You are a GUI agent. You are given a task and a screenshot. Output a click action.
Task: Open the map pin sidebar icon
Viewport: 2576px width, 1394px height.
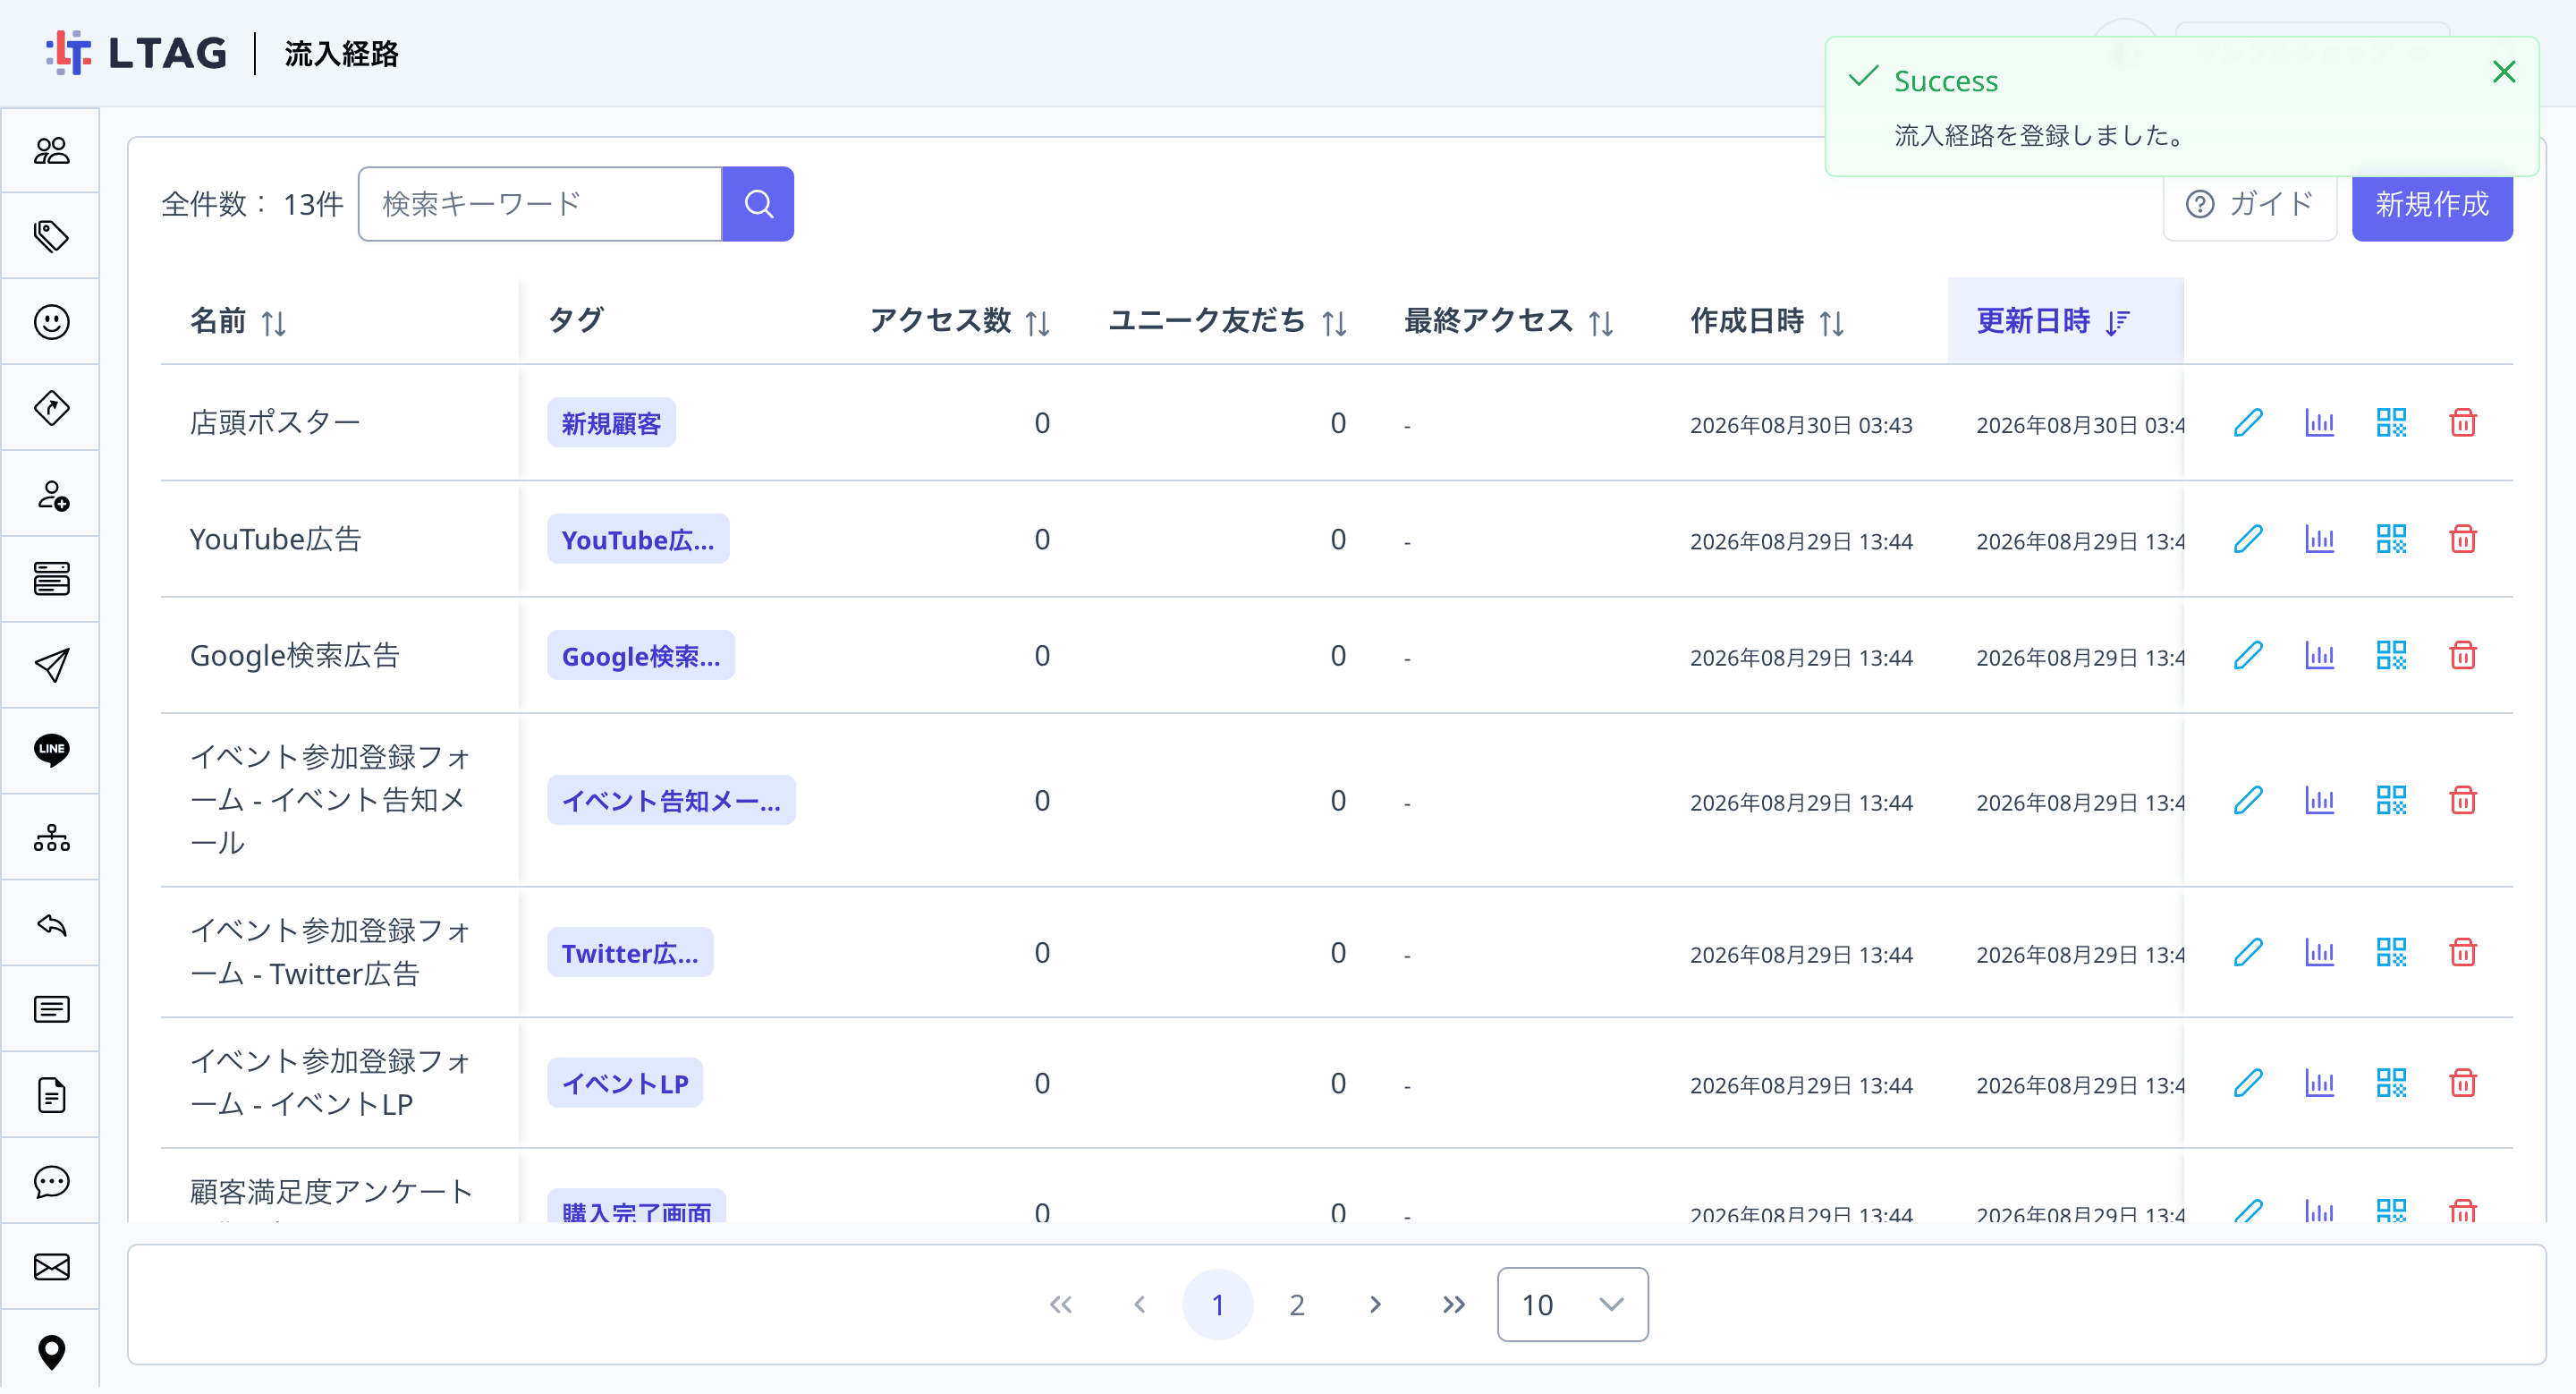pyautogui.click(x=51, y=1353)
